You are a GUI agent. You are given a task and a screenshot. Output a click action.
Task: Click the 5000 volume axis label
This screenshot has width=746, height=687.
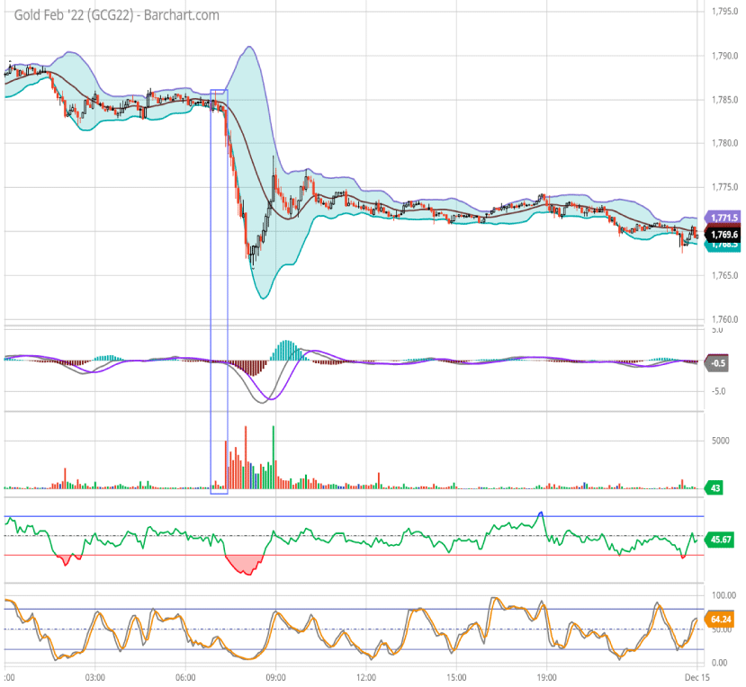point(719,441)
